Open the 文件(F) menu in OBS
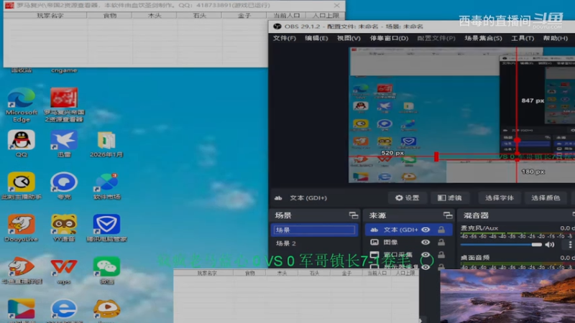 coord(284,38)
